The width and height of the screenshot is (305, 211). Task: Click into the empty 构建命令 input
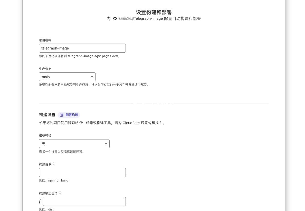click(x=82, y=173)
